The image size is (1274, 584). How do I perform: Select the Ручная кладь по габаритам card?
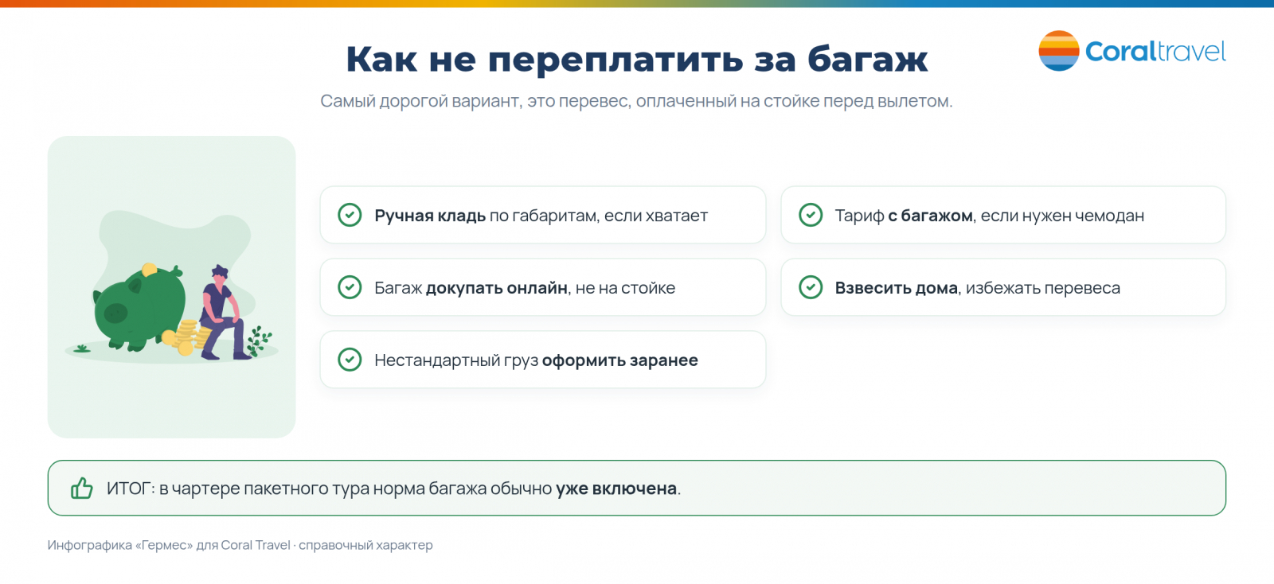(543, 215)
